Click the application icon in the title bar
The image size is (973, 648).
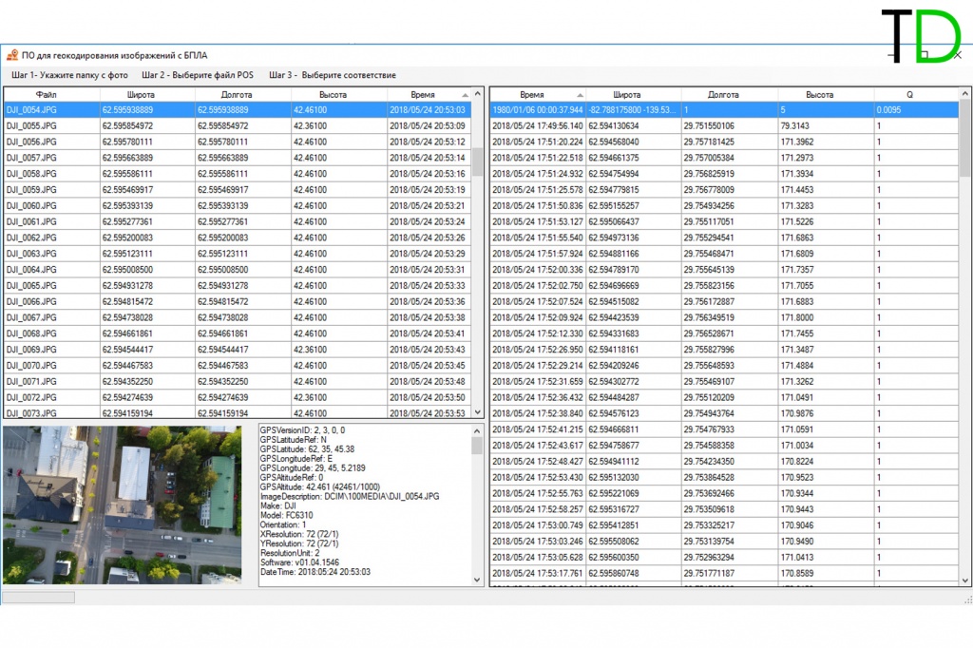(12, 55)
